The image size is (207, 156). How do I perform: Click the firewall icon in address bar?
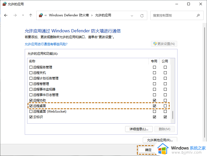(41, 15)
